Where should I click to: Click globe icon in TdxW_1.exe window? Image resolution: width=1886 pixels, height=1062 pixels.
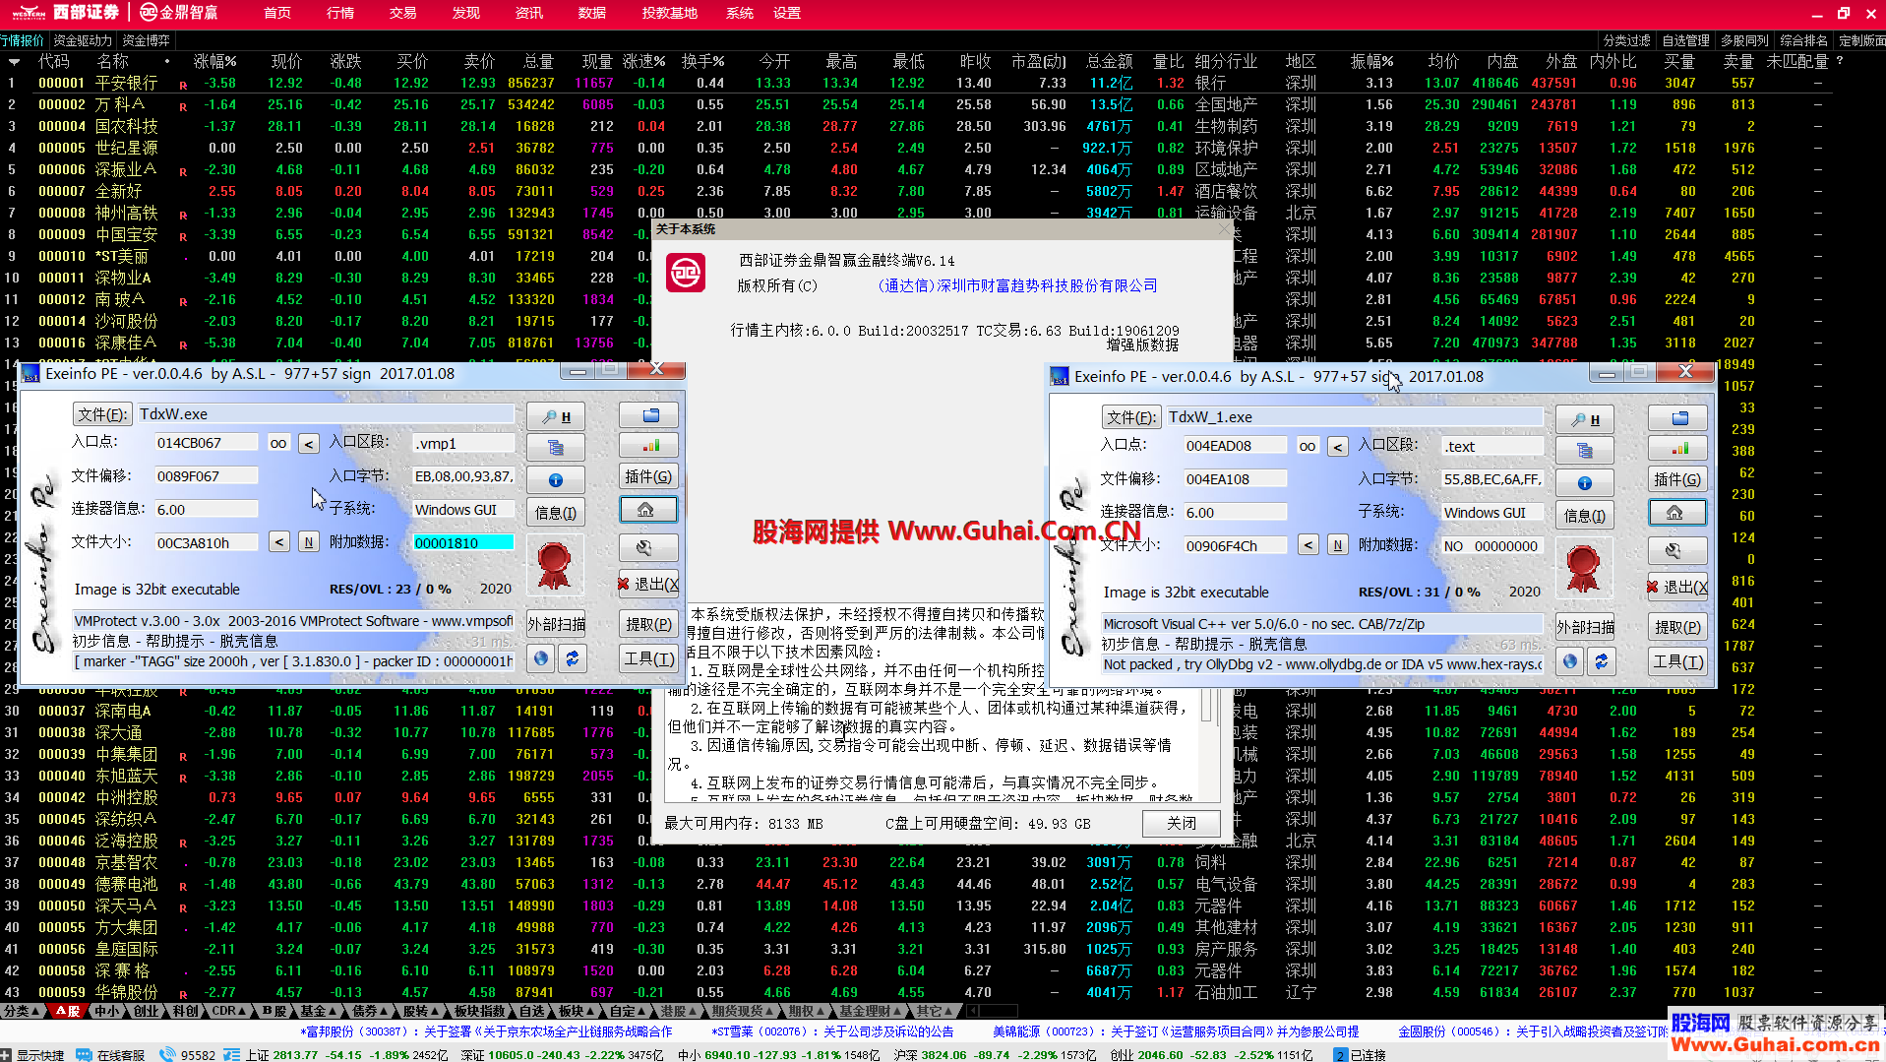point(1570,660)
